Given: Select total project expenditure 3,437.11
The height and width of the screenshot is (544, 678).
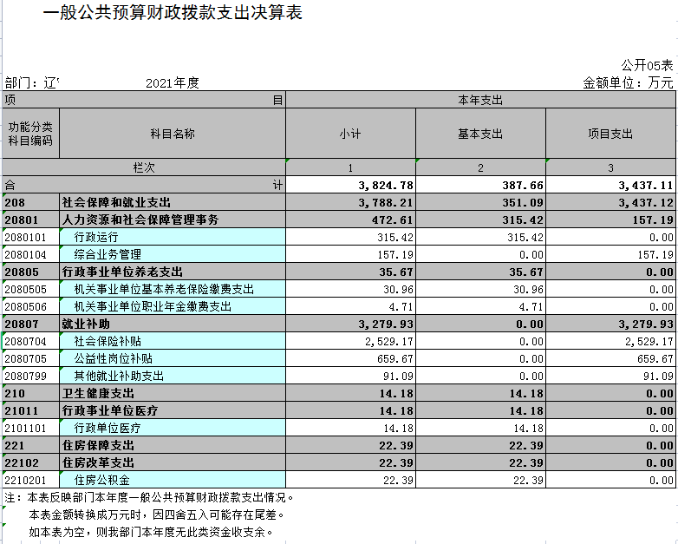Looking at the screenshot, I should click(x=610, y=185).
